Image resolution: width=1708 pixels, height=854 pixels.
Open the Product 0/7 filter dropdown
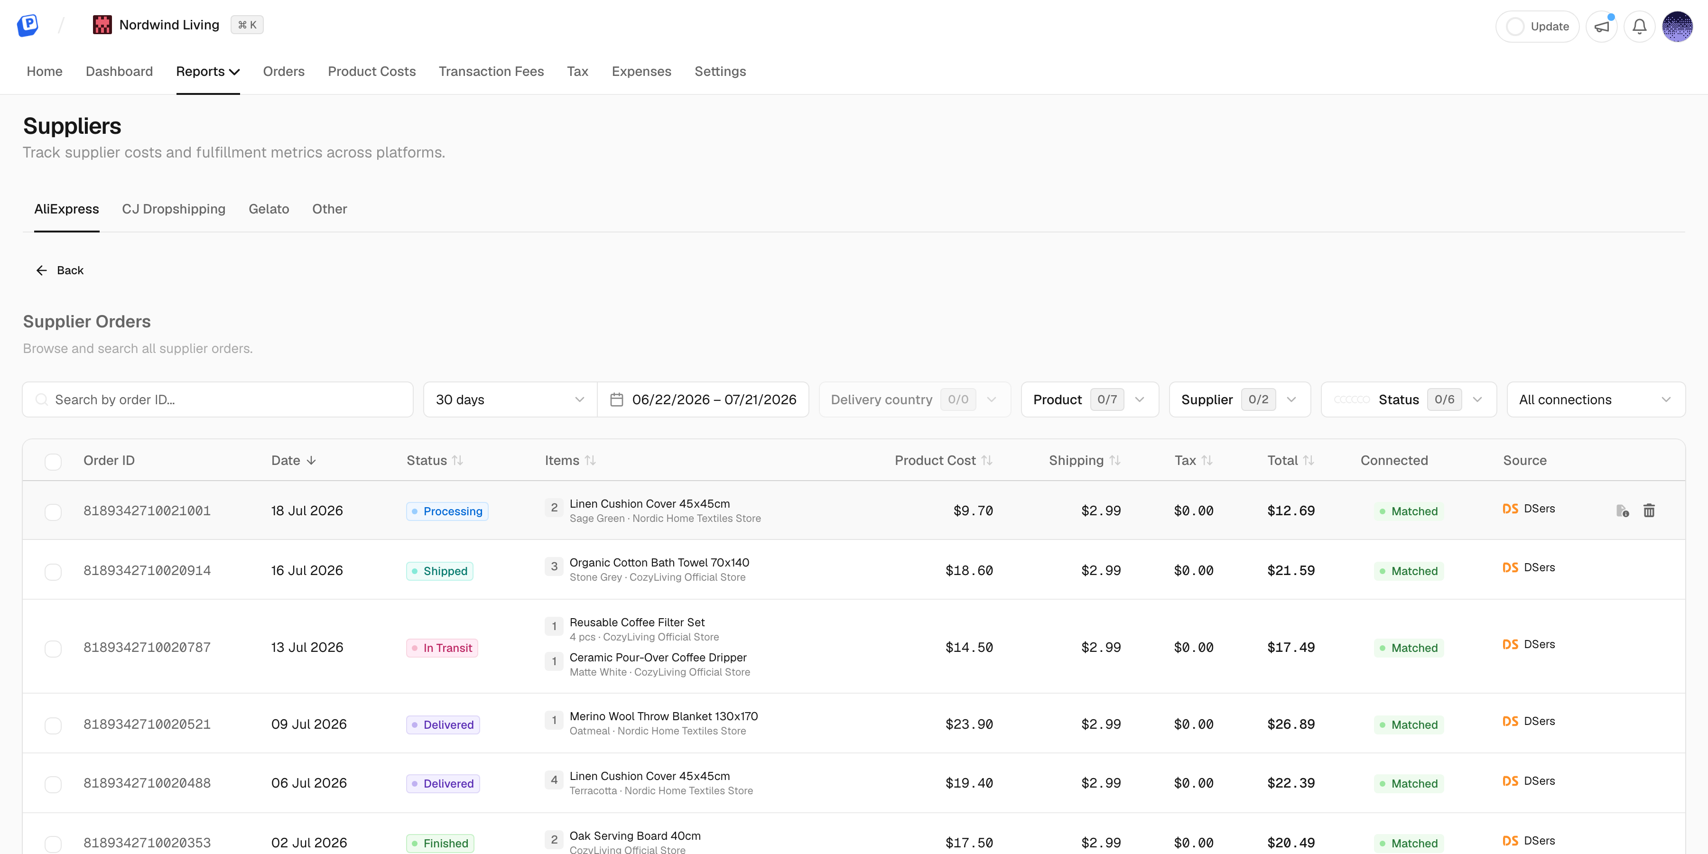pyautogui.click(x=1089, y=400)
